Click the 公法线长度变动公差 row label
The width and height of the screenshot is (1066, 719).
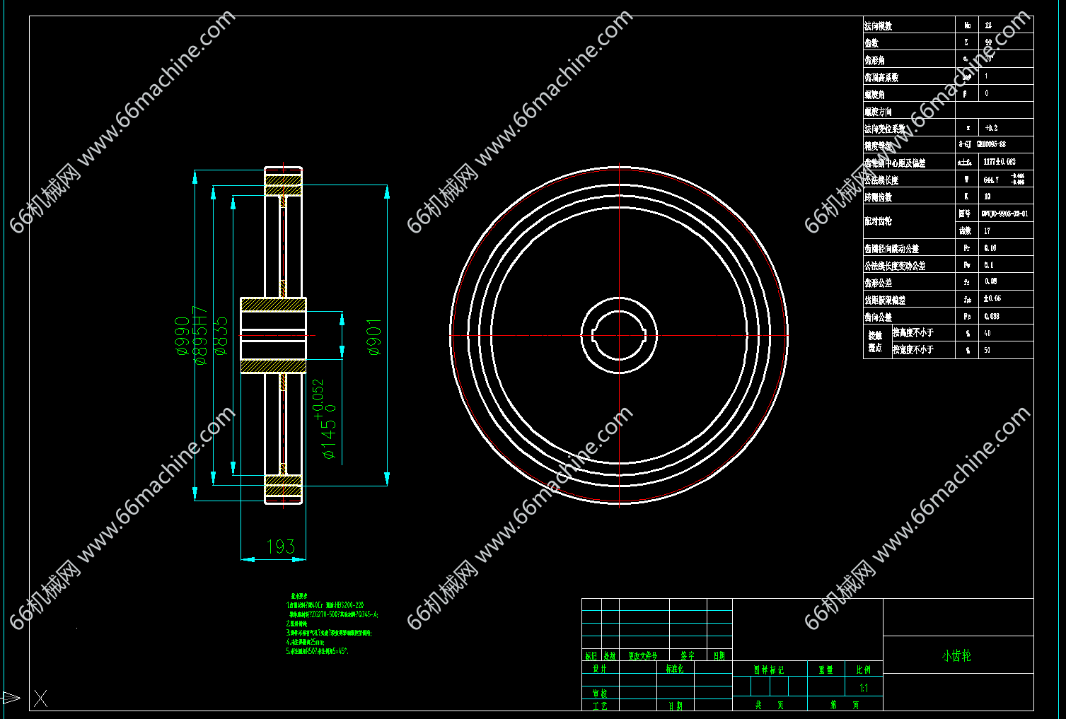point(895,266)
